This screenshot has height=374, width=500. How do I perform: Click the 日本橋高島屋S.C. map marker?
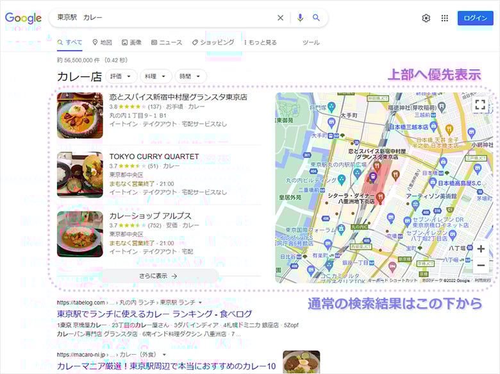pyautogui.click(x=433, y=183)
